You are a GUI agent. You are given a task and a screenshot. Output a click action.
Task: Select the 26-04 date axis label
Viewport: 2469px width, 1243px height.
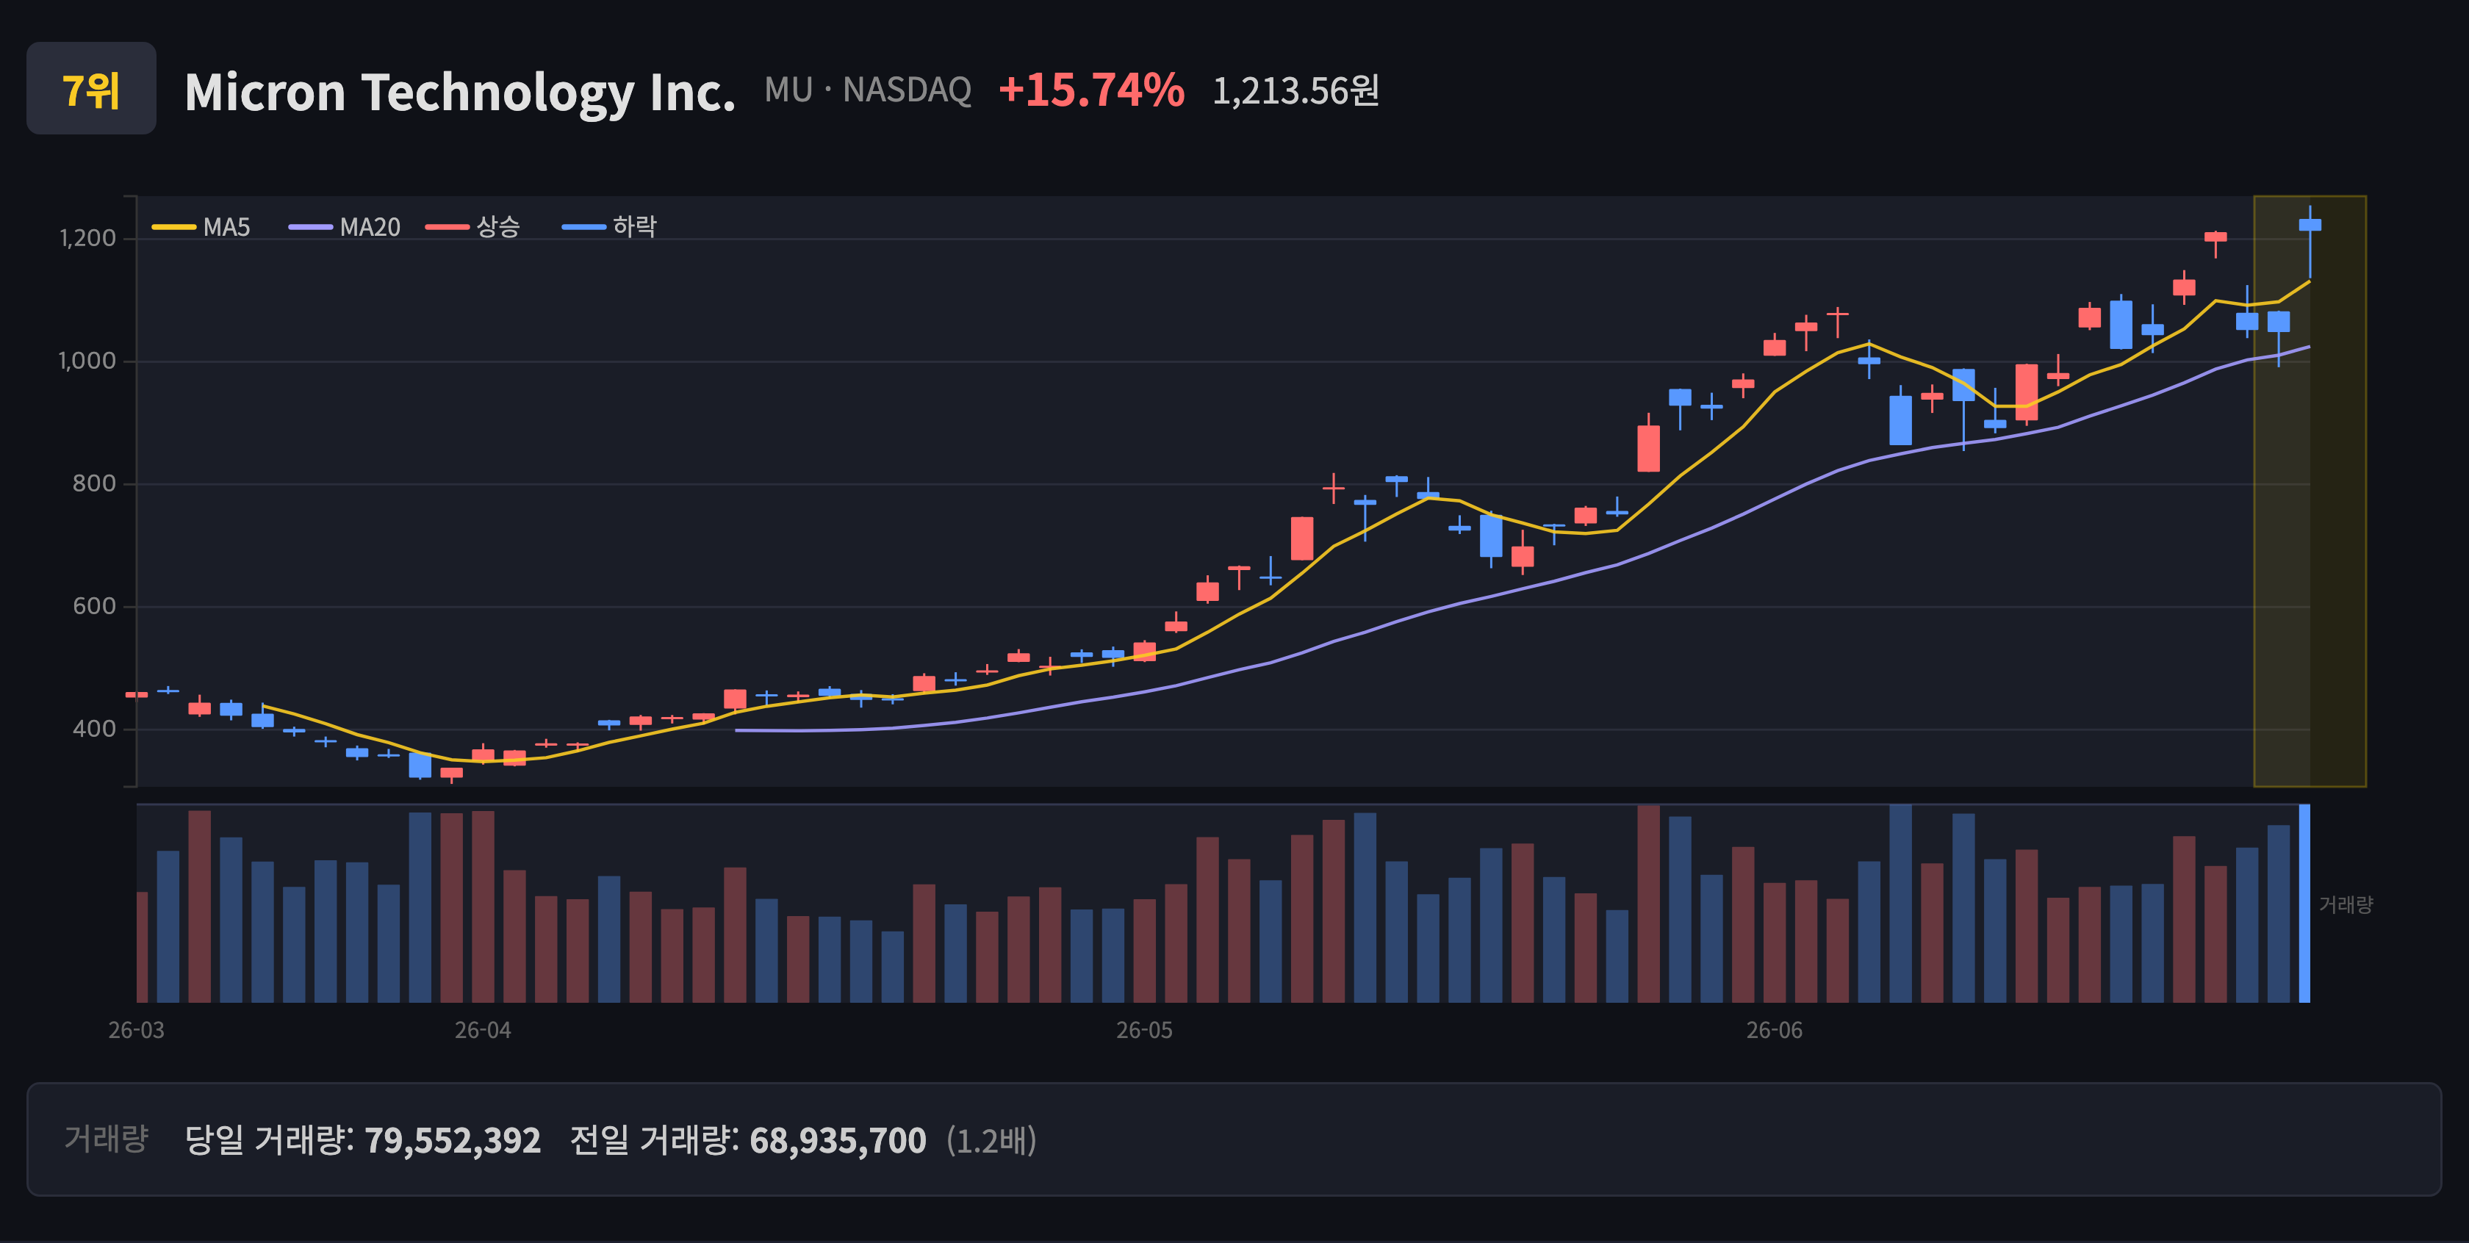[x=483, y=1030]
